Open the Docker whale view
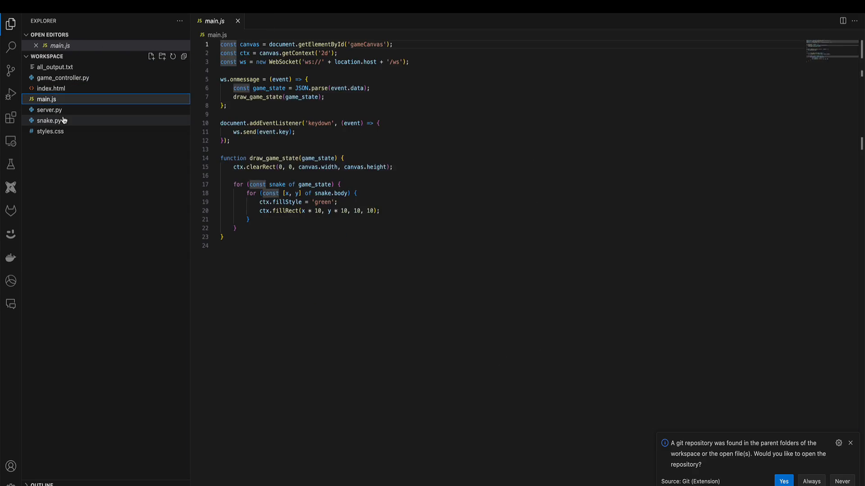The width and height of the screenshot is (865, 486). click(x=11, y=258)
